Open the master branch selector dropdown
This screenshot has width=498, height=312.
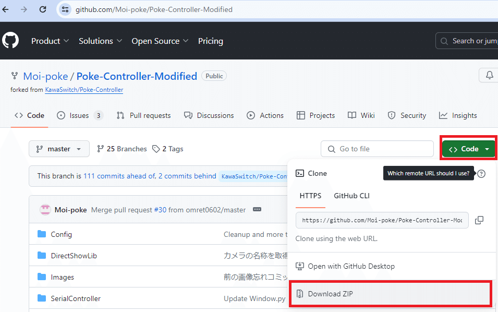pos(59,149)
